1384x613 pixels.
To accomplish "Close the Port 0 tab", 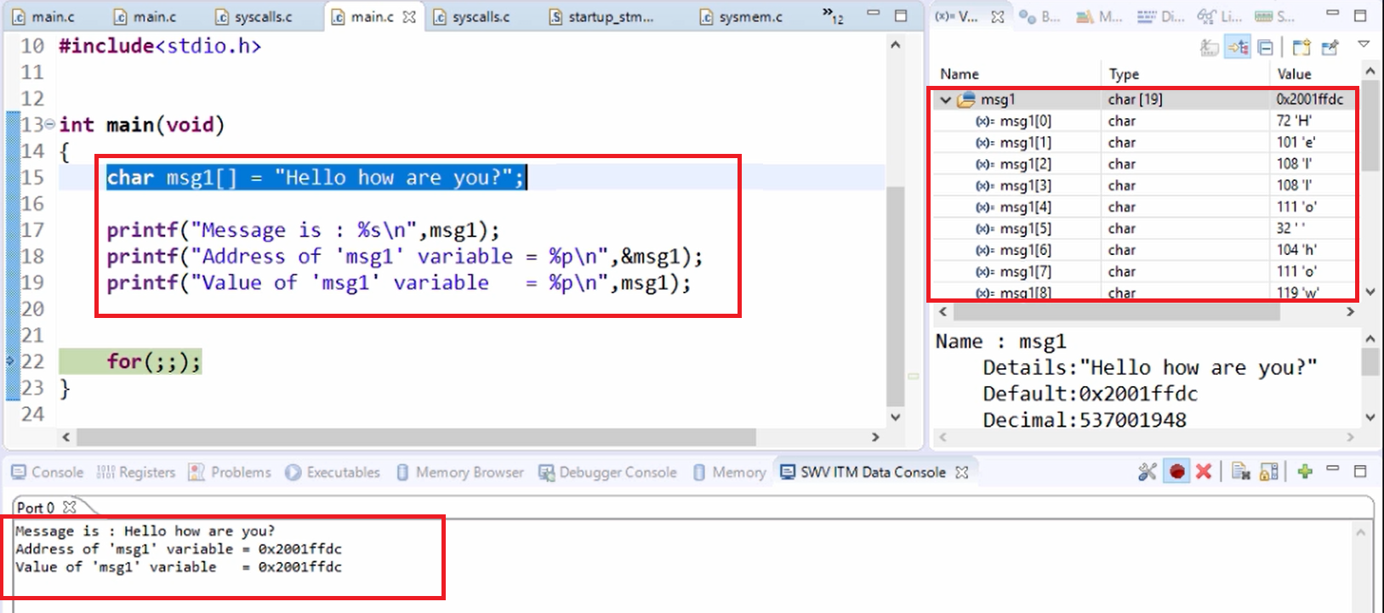I will coord(70,507).
